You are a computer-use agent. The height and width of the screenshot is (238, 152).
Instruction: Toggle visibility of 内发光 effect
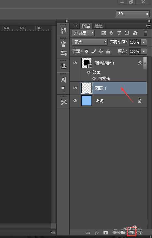pos(94,78)
